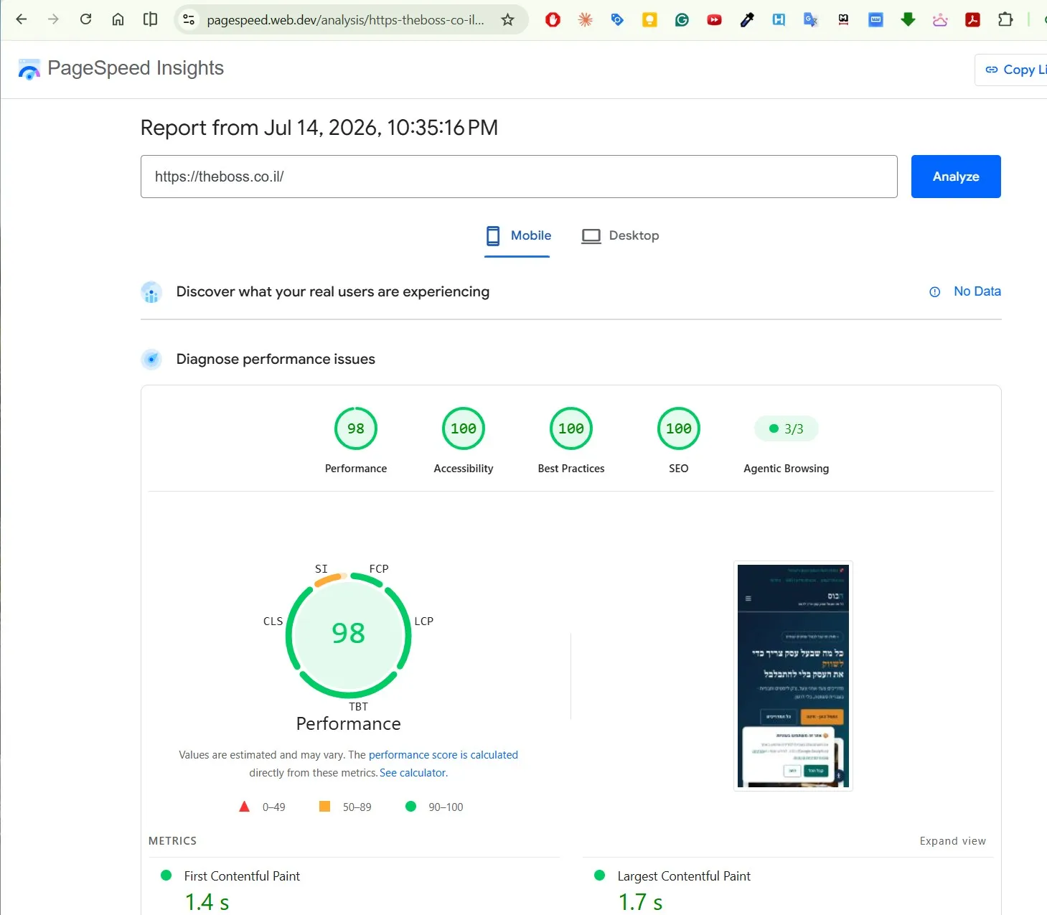
Task: Click the SI gauge segment label
Action: pos(321,569)
